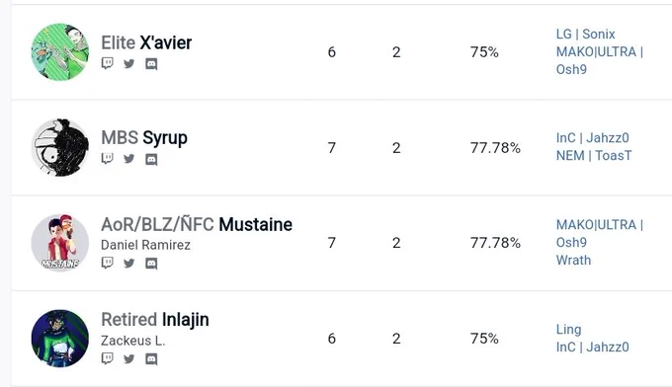This screenshot has height=387, width=672.
Task: Open the LG | Sonix player link
Action: pyautogui.click(x=585, y=34)
